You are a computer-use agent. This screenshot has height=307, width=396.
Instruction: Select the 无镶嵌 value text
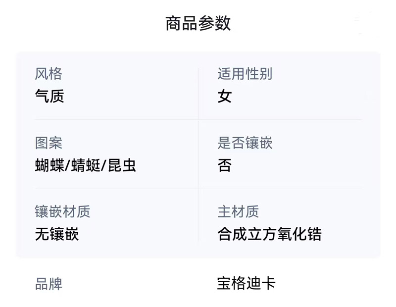[57, 234]
